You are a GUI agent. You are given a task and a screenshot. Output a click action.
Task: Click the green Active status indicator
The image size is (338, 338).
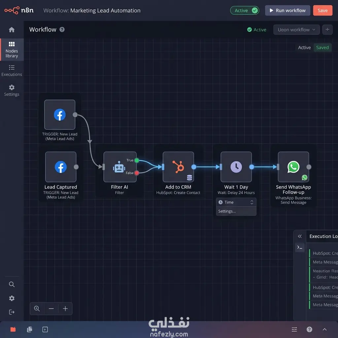coord(256,30)
